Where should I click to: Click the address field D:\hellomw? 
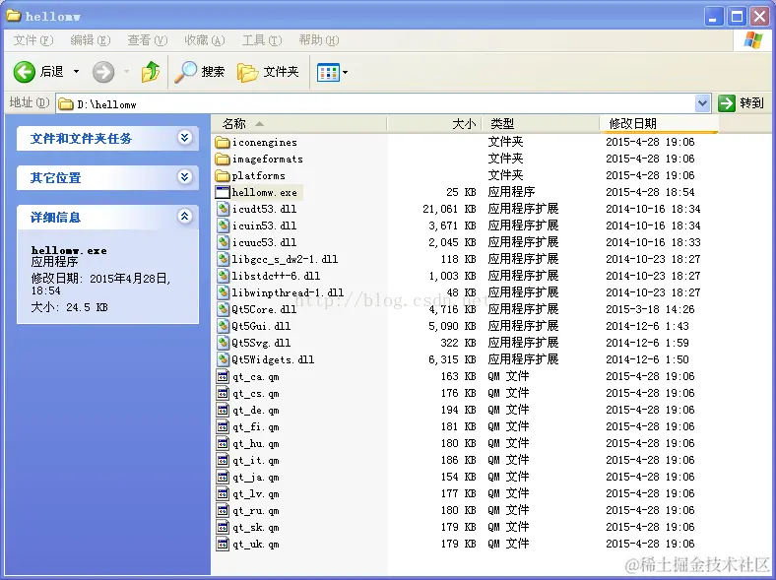click(375, 104)
